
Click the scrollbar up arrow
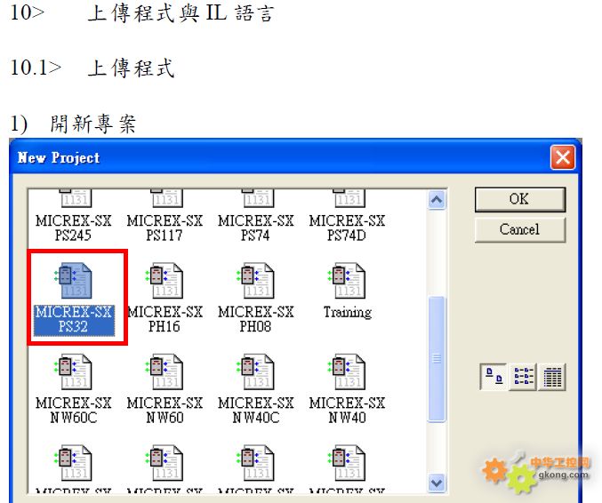pyautogui.click(x=437, y=200)
